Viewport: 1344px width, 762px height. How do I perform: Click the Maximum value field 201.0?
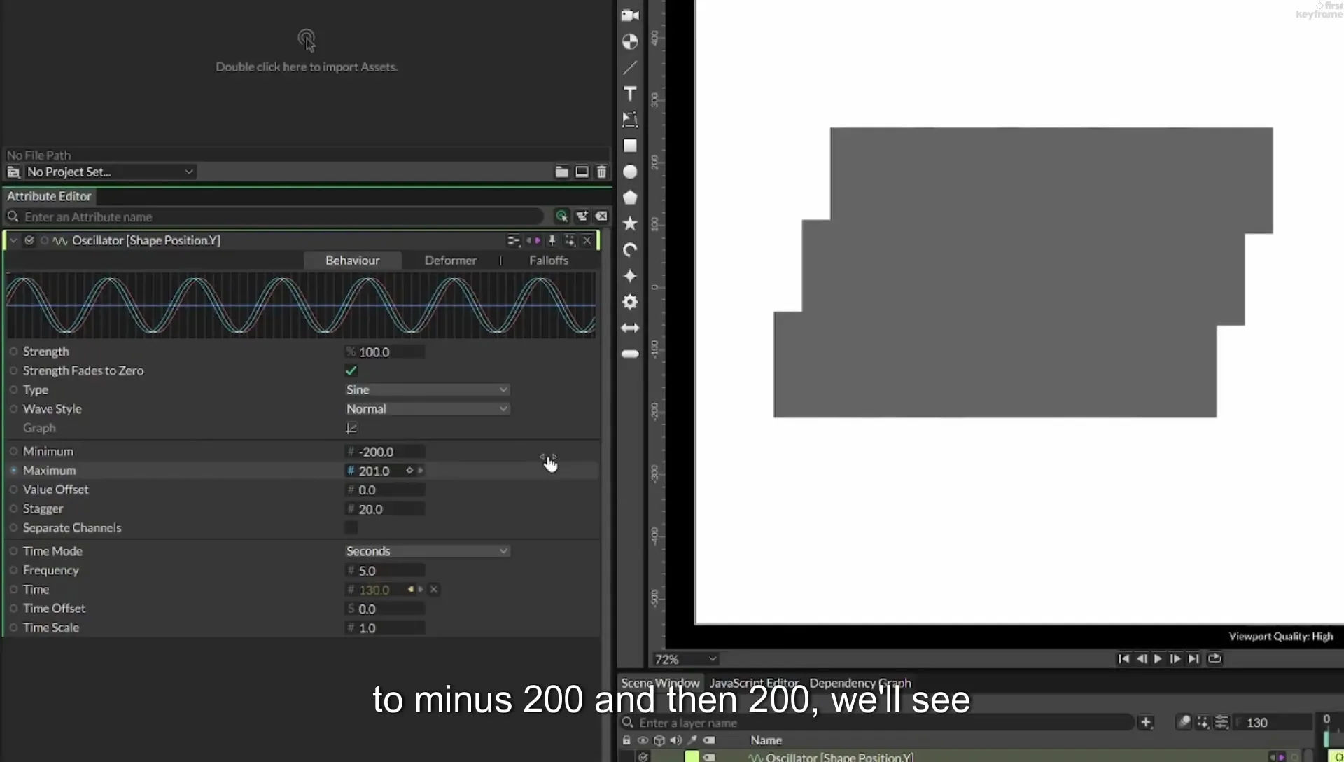[385, 471]
